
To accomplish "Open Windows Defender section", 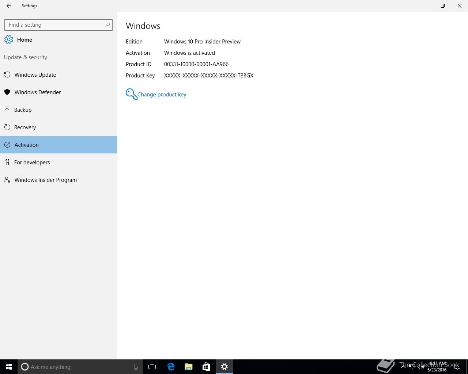I will [x=58, y=92].
